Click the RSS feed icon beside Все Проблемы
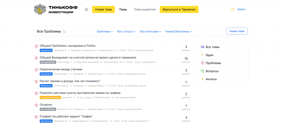Image resolution: width=282 pixels, height=124 pixels. 64,32
